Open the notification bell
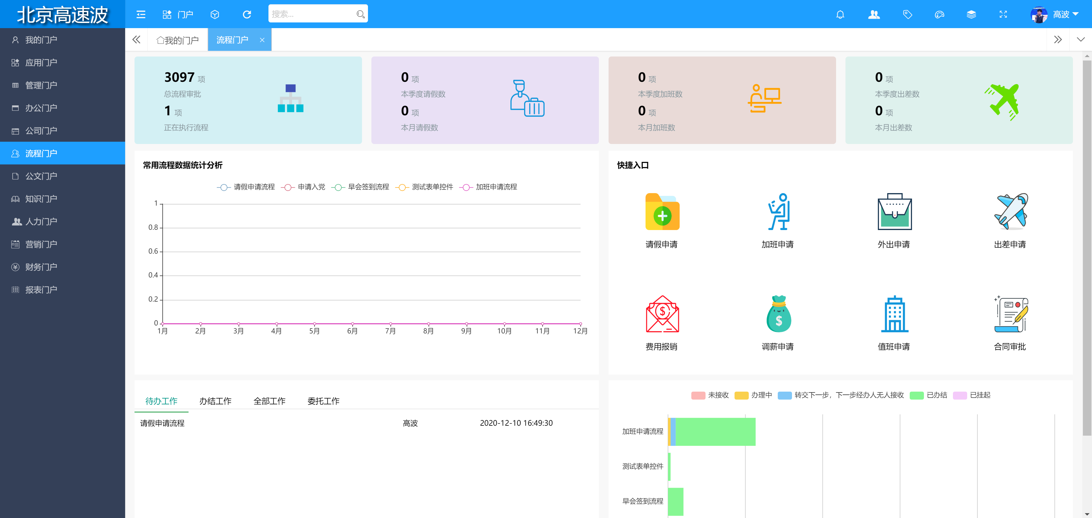Image resolution: width=1092 pixels, height=518 pixels. click(841, 14)
